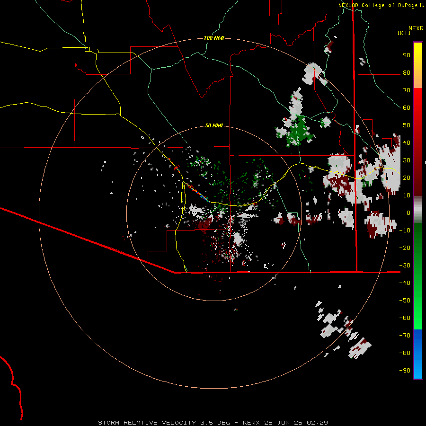Click the -20 value on the velocity scale

point(405,248)
